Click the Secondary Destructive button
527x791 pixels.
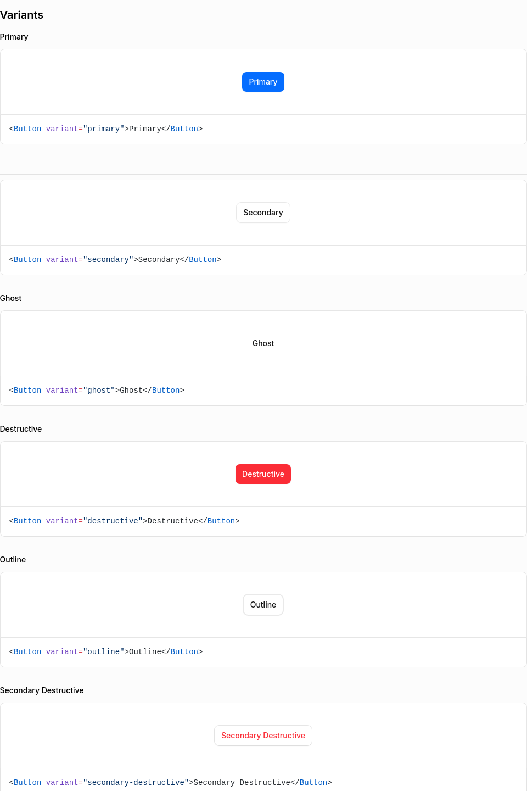(263, 736)
